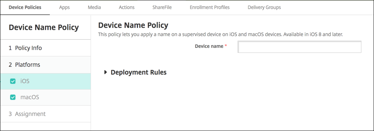Select the macOS platform row
This screenshot has height=131, width=374.
tap(45, 97)
